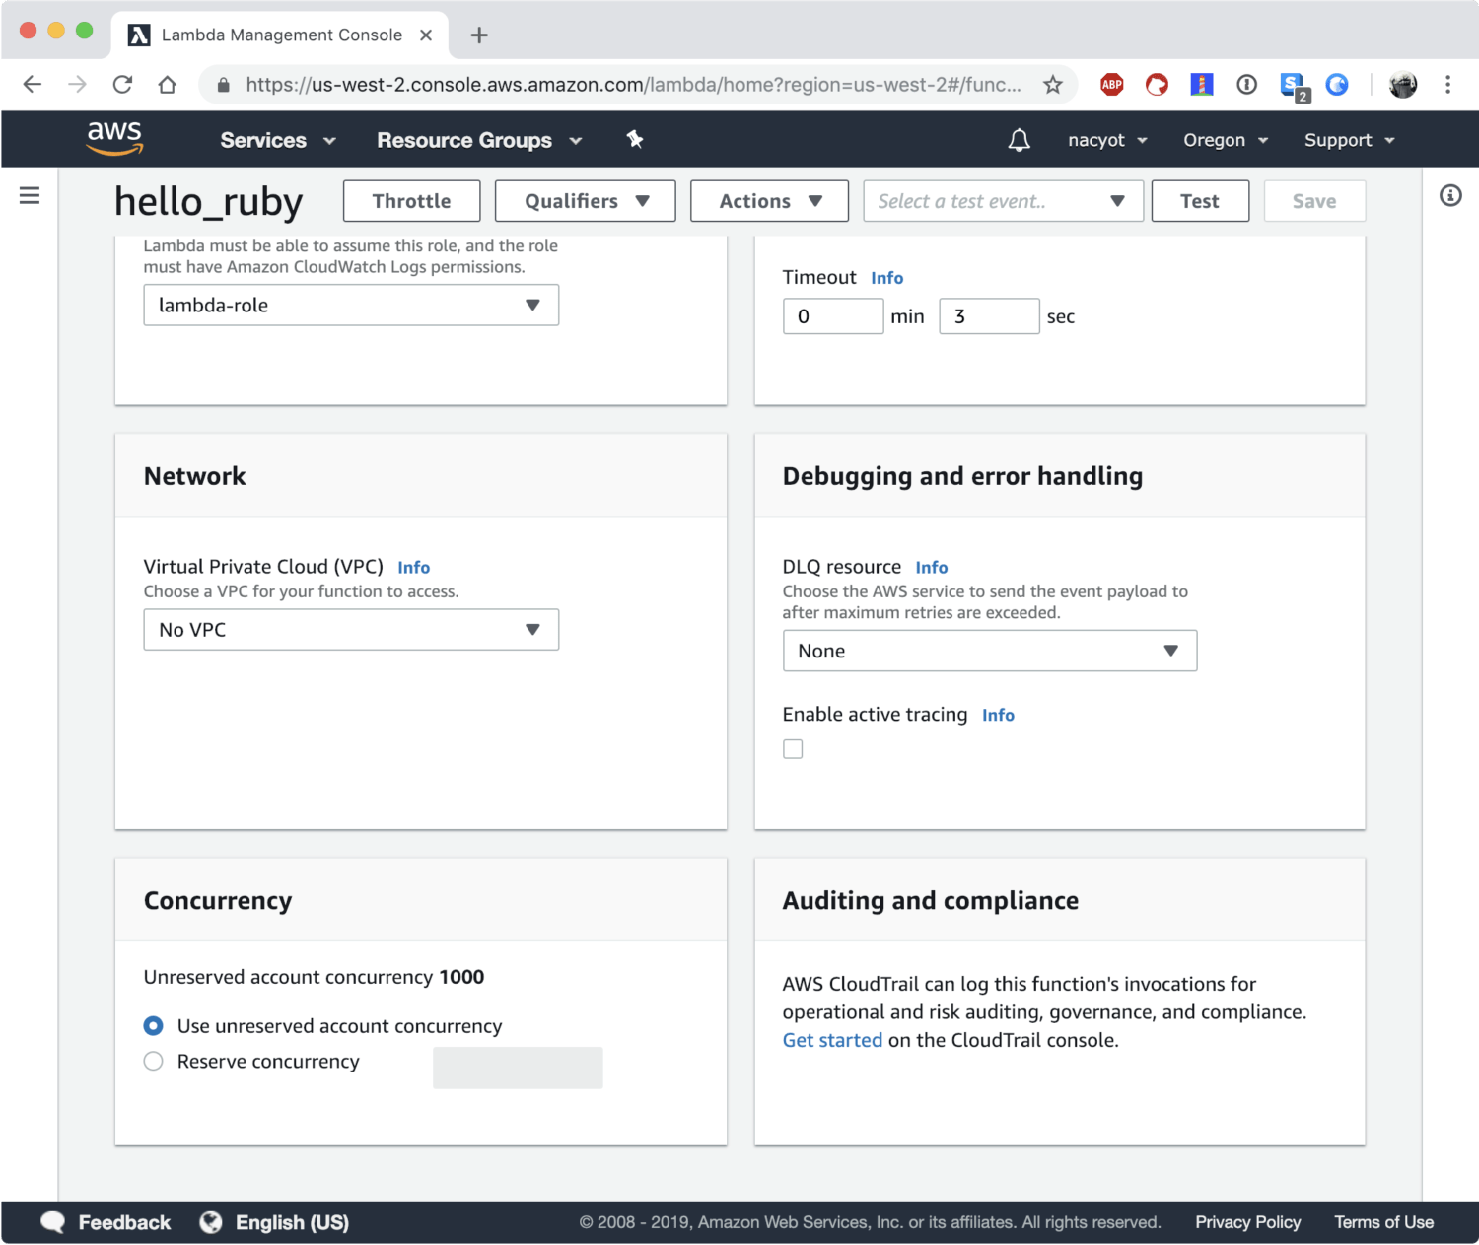
Task: Click the Feedback speech bubble icon
Action: click(x=53, y=1222)
